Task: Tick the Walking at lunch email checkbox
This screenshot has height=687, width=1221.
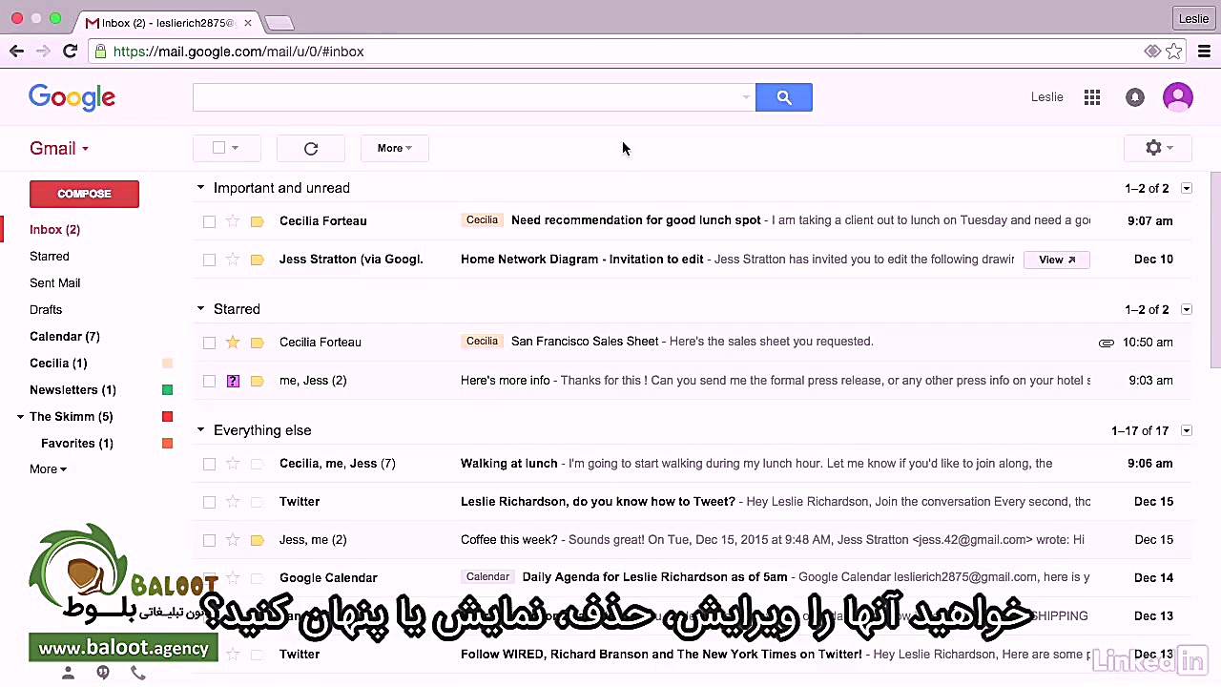Action: point(209,464)
